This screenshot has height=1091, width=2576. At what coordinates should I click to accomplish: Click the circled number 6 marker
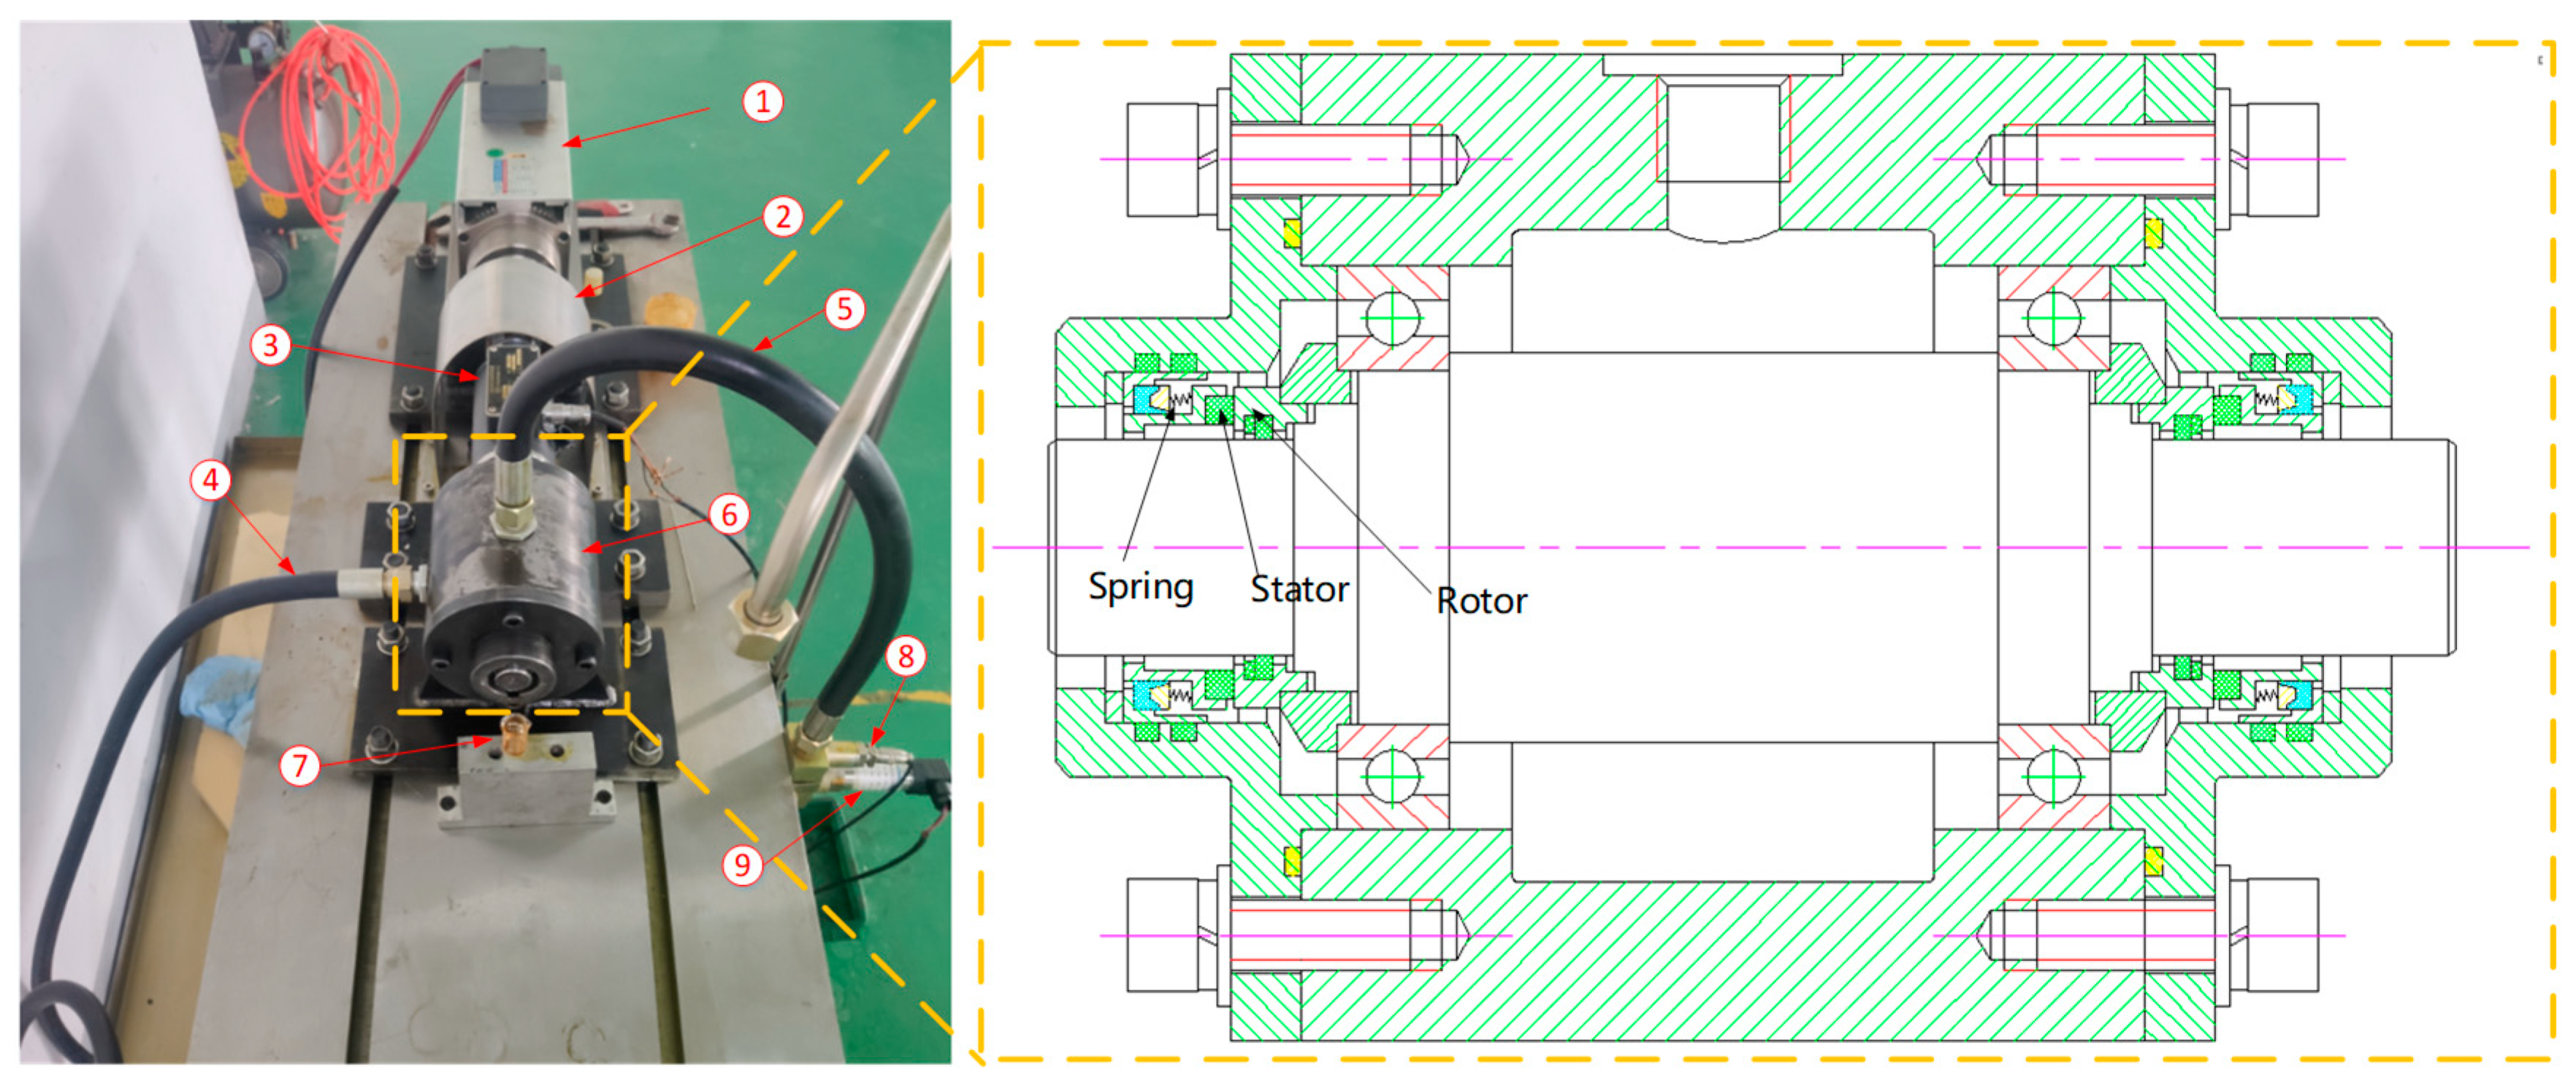pos(729,514)
